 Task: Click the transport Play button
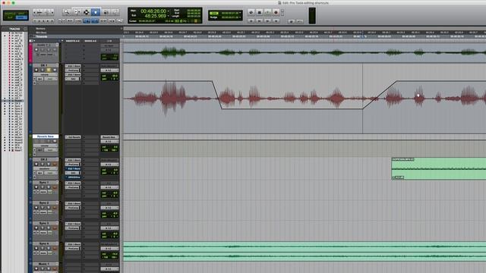[267, 12]
